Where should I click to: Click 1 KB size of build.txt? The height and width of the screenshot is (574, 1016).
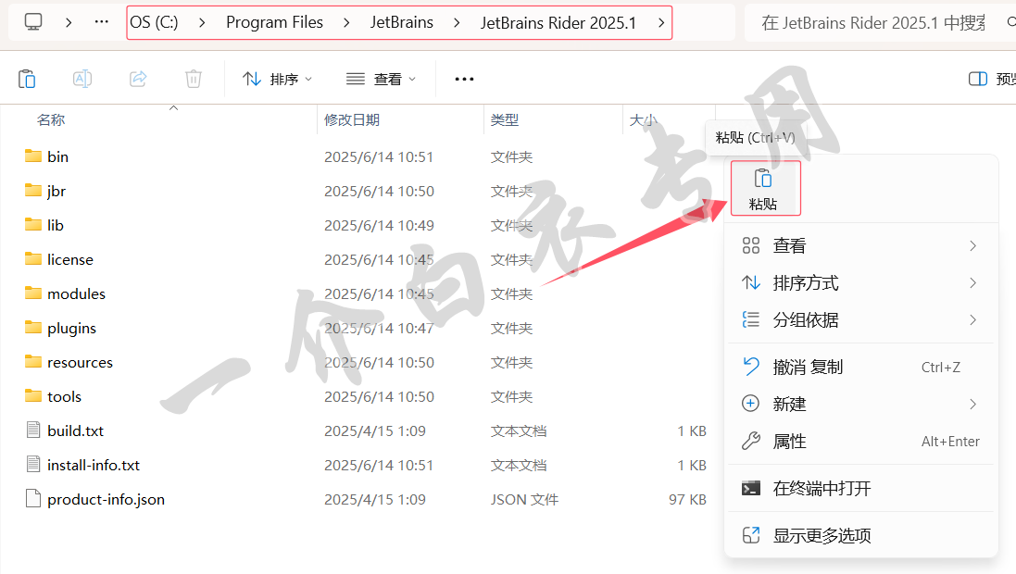(x=691, y=430)
